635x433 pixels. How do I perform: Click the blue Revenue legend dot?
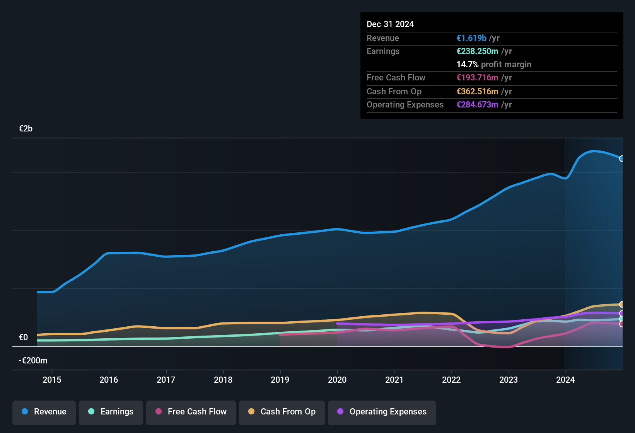point(24,412)
